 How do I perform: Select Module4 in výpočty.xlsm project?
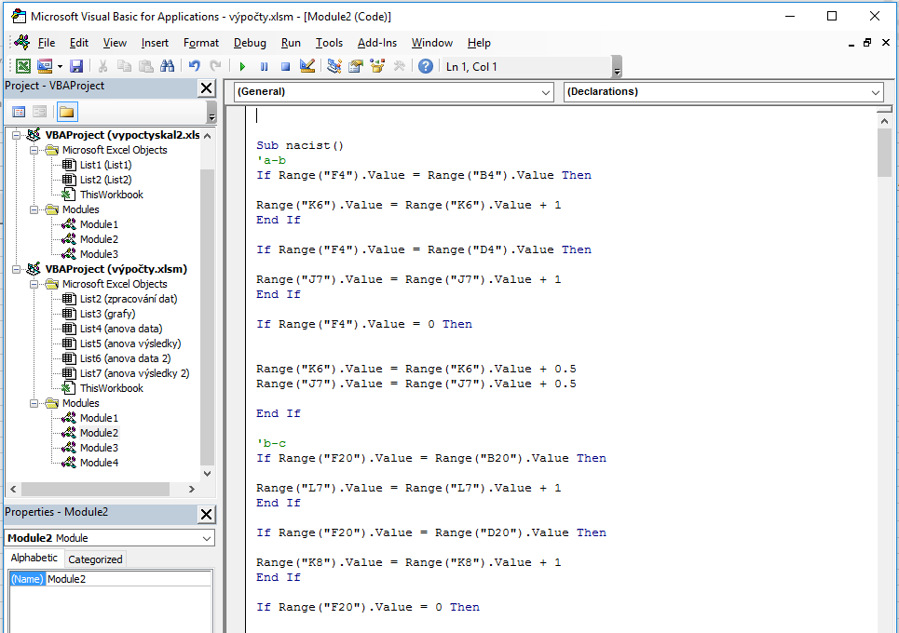pyautogui.click(x=99, y=463)
